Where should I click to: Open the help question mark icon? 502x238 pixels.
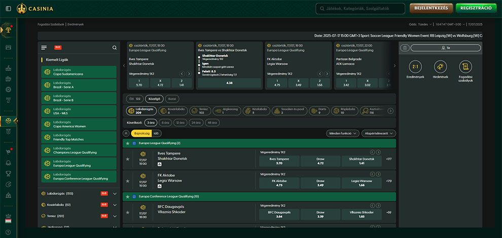tap(8, 232)
